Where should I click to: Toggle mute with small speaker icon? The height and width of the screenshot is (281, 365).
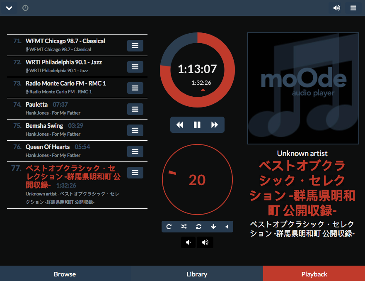point(227,227)
